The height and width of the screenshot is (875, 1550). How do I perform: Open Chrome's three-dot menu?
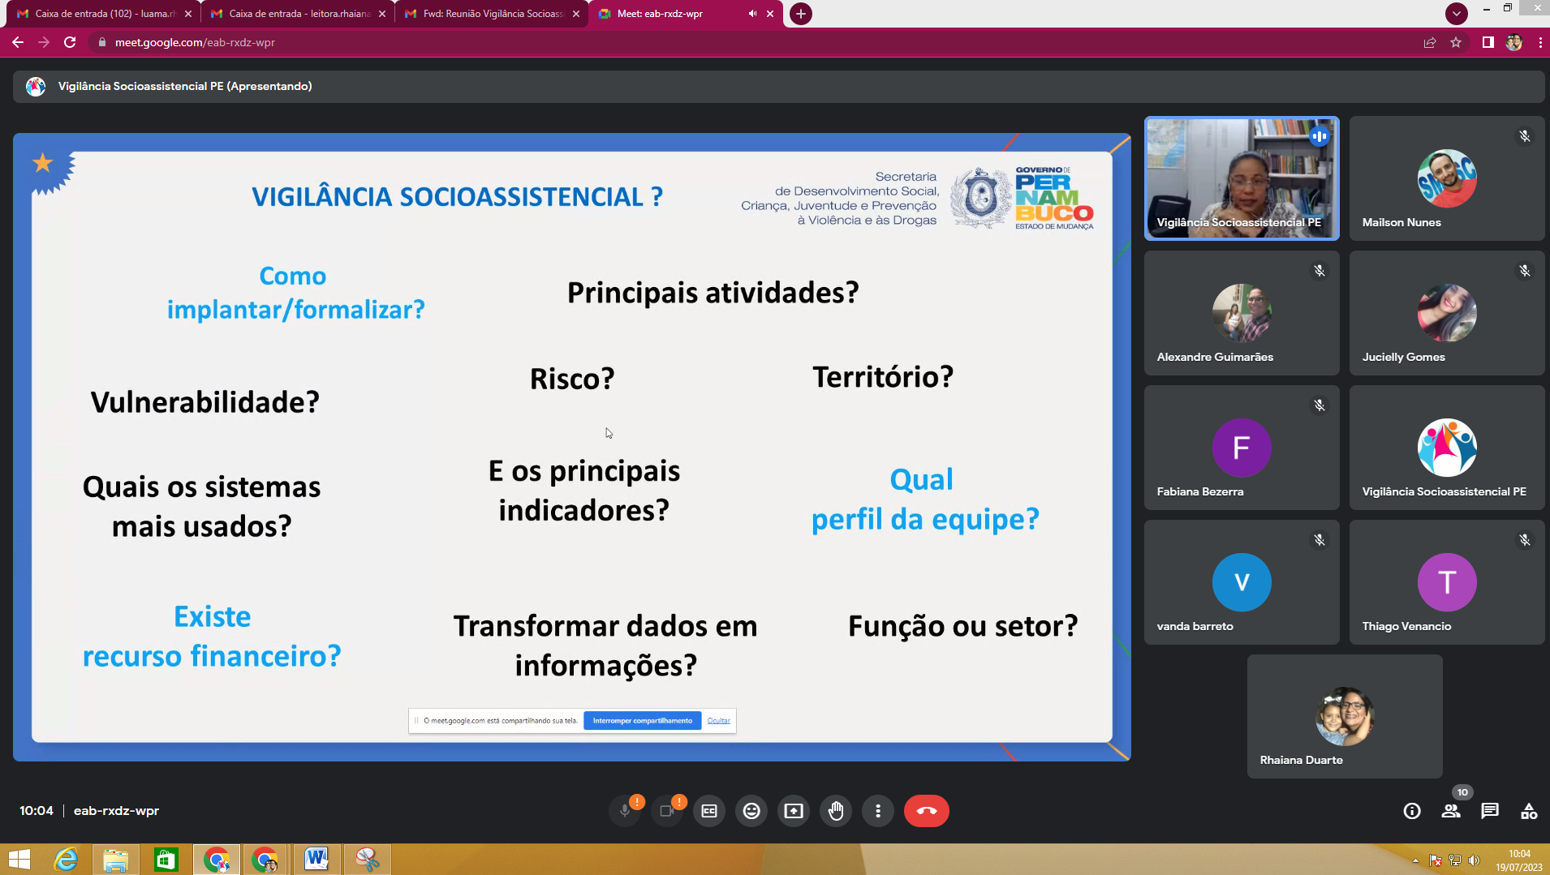1539,42
